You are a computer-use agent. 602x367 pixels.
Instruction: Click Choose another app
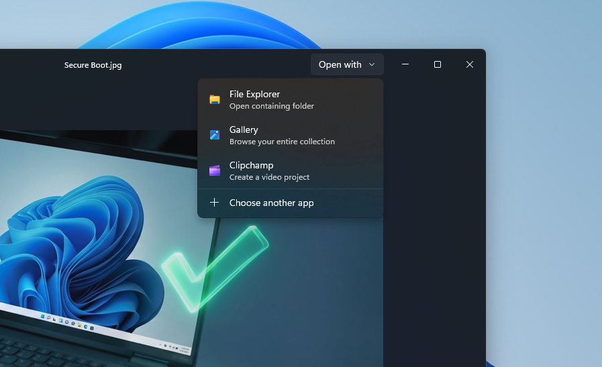point(290,203)
